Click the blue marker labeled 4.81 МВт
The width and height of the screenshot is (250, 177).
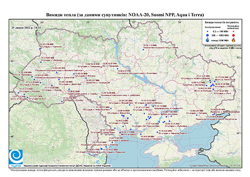click(197, 115)
